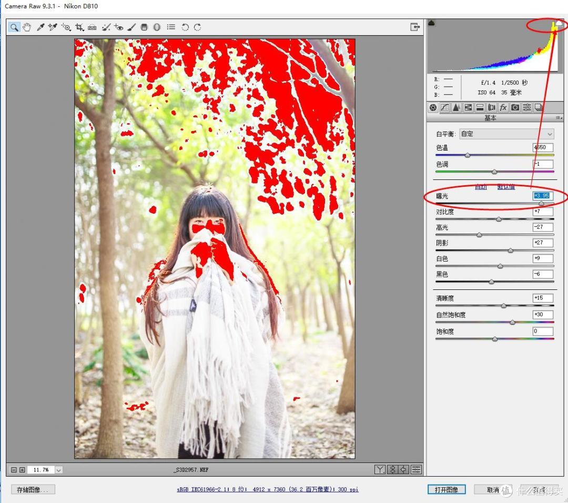Click the highlights (高光) value field
Screen dimensions: 568x503
543,227
